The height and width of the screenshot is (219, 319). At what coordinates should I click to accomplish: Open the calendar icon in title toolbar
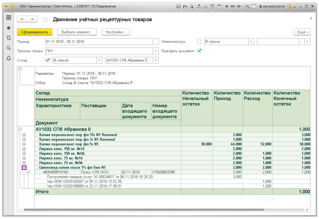[219, 6]
